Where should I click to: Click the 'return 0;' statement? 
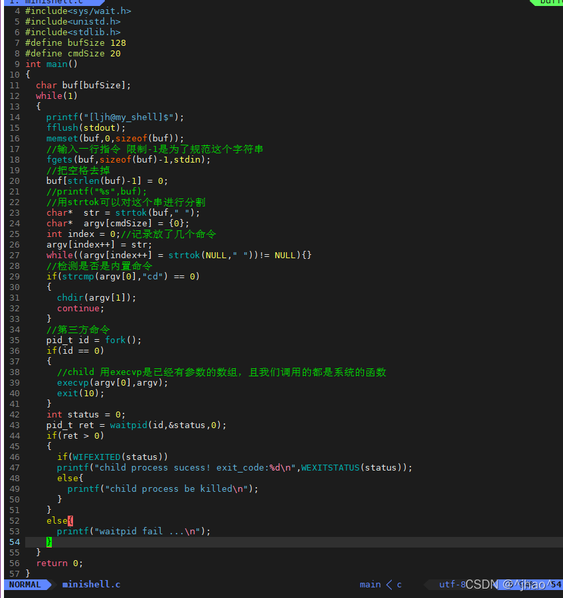coord(60,563)
